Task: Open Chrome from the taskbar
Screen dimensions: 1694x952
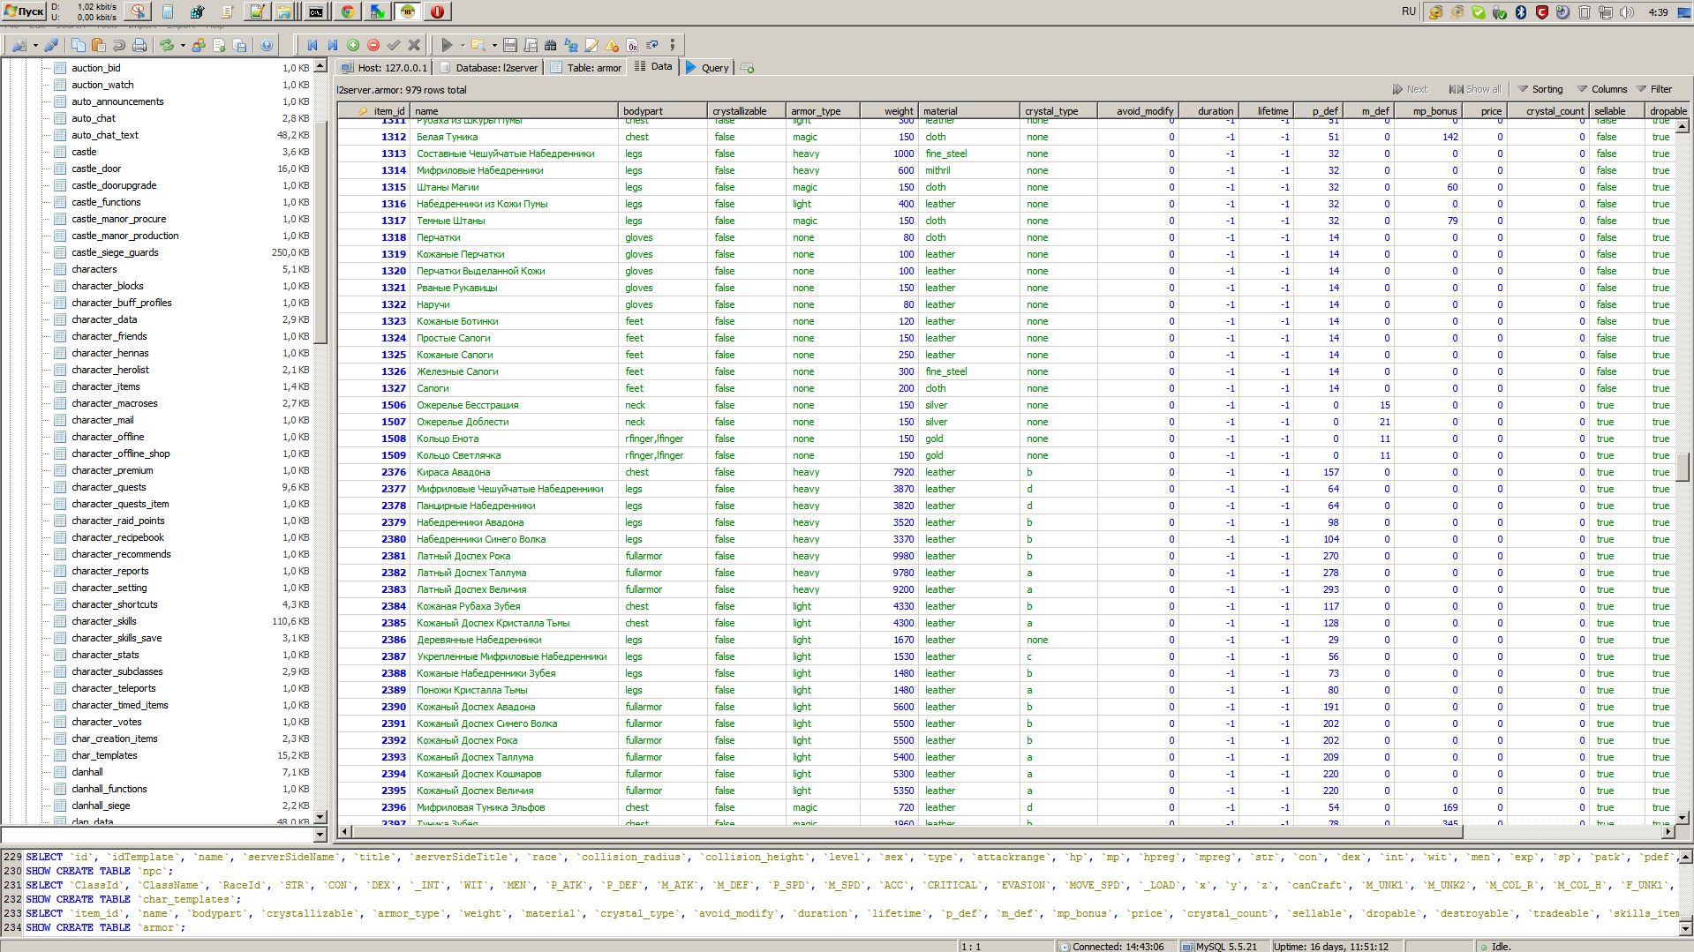Action: tap(348, 11)
